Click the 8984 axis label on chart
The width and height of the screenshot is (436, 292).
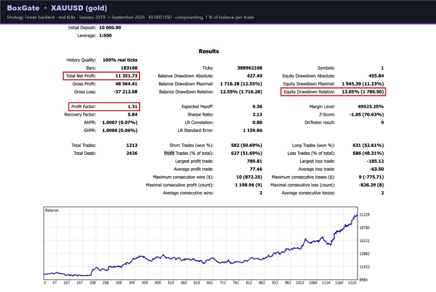(x=363, y=280)
